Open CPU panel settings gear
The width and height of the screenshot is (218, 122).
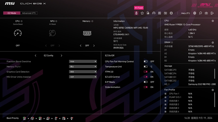click(x=213, y=21)
